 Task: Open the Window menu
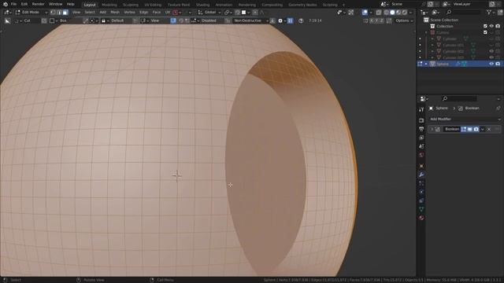coord(56,4)
